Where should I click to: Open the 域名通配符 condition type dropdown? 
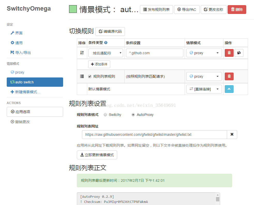(106, 53)
